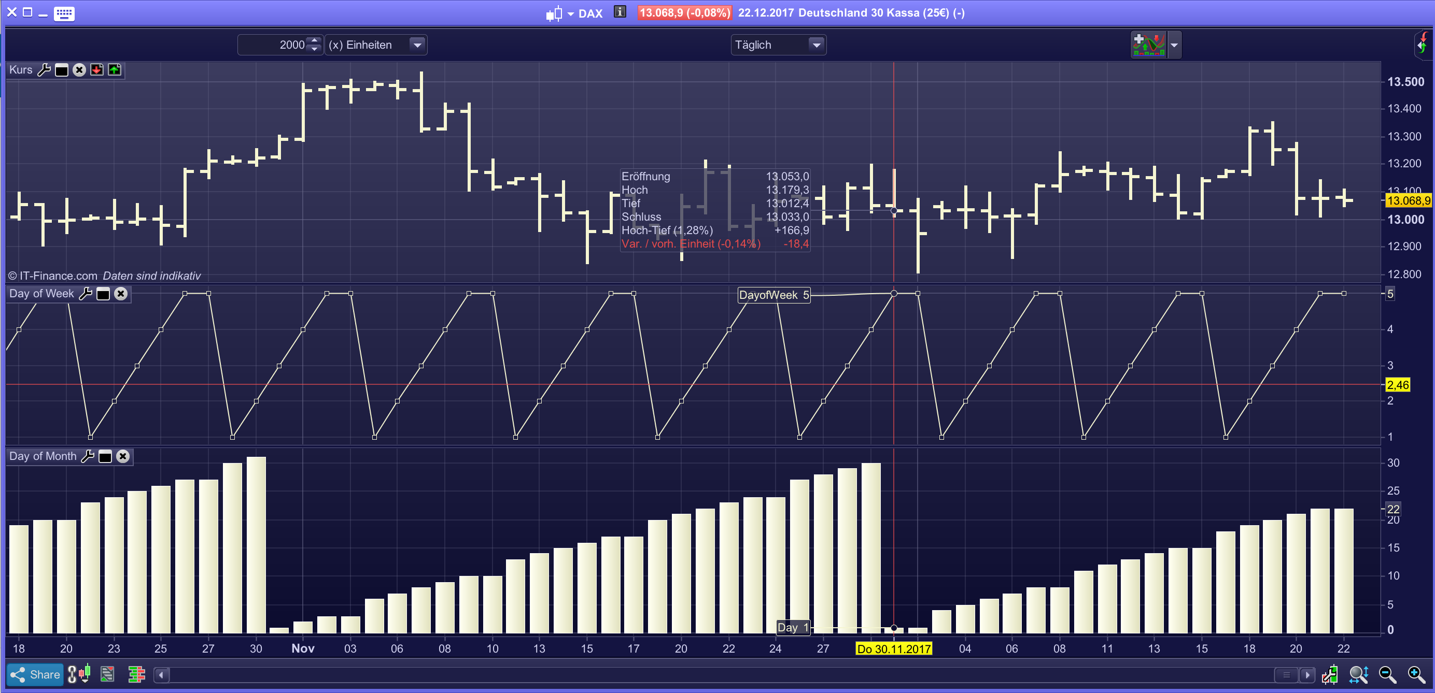This screenshot has width=1435, height=693.
Task: Click the zoom out magnifier icon
Action: tap(1387, 675)
